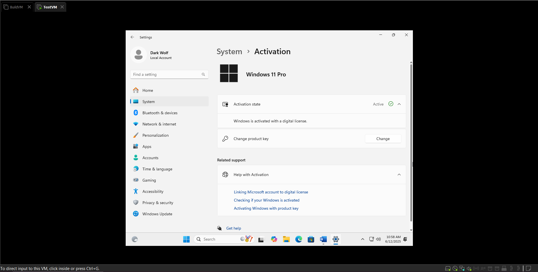This screenshot has height=272, width=538.
Task: Launch Microsoft Edge from the taskbar
Action: tap(299, 239)
